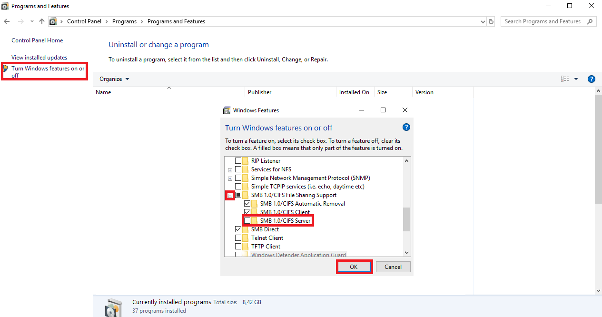Click OK in Windows Features dialog
602x317 pixels.
click(x=354, y=267)
